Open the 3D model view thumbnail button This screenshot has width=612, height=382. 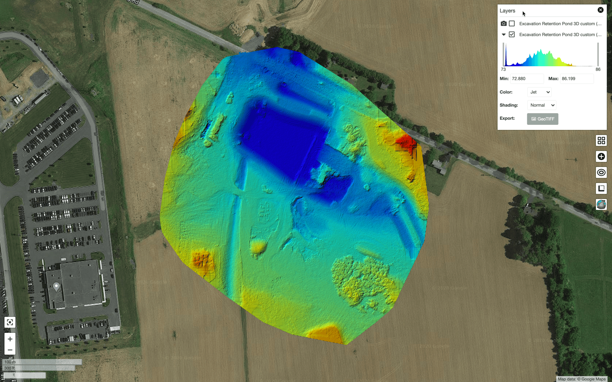pyautogui.click(x=601, y=204)
